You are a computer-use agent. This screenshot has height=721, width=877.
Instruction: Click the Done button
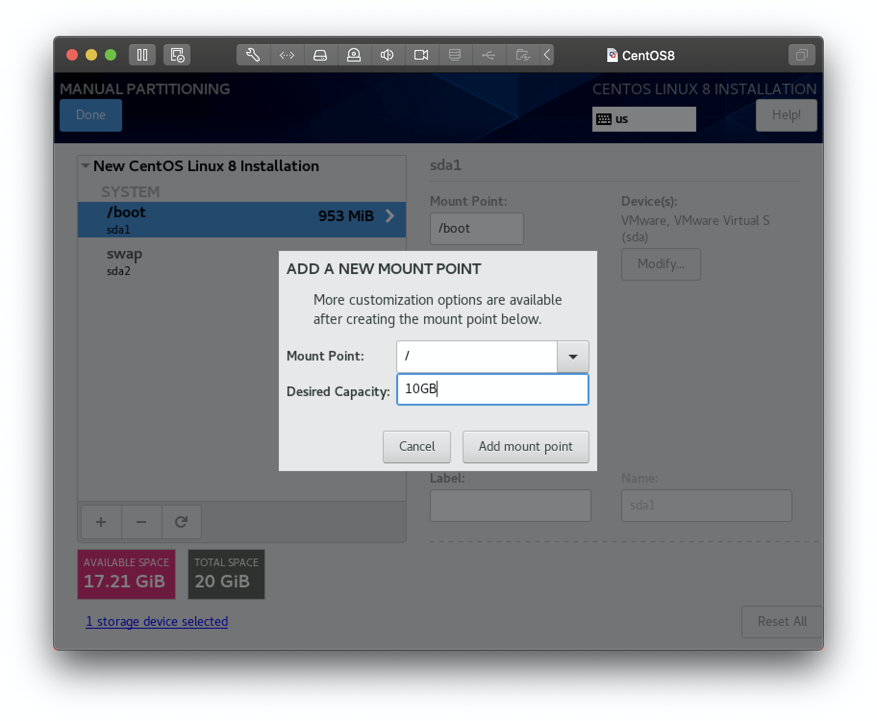point(91,115)
